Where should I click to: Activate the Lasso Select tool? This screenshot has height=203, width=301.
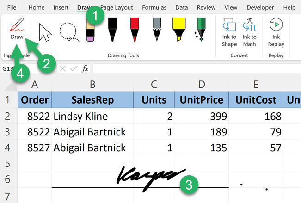click(x=69, y=32)
